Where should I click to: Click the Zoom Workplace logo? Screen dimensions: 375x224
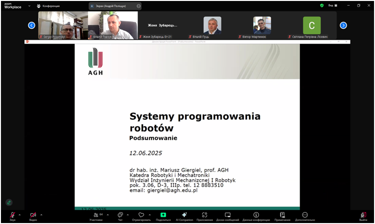12,6
